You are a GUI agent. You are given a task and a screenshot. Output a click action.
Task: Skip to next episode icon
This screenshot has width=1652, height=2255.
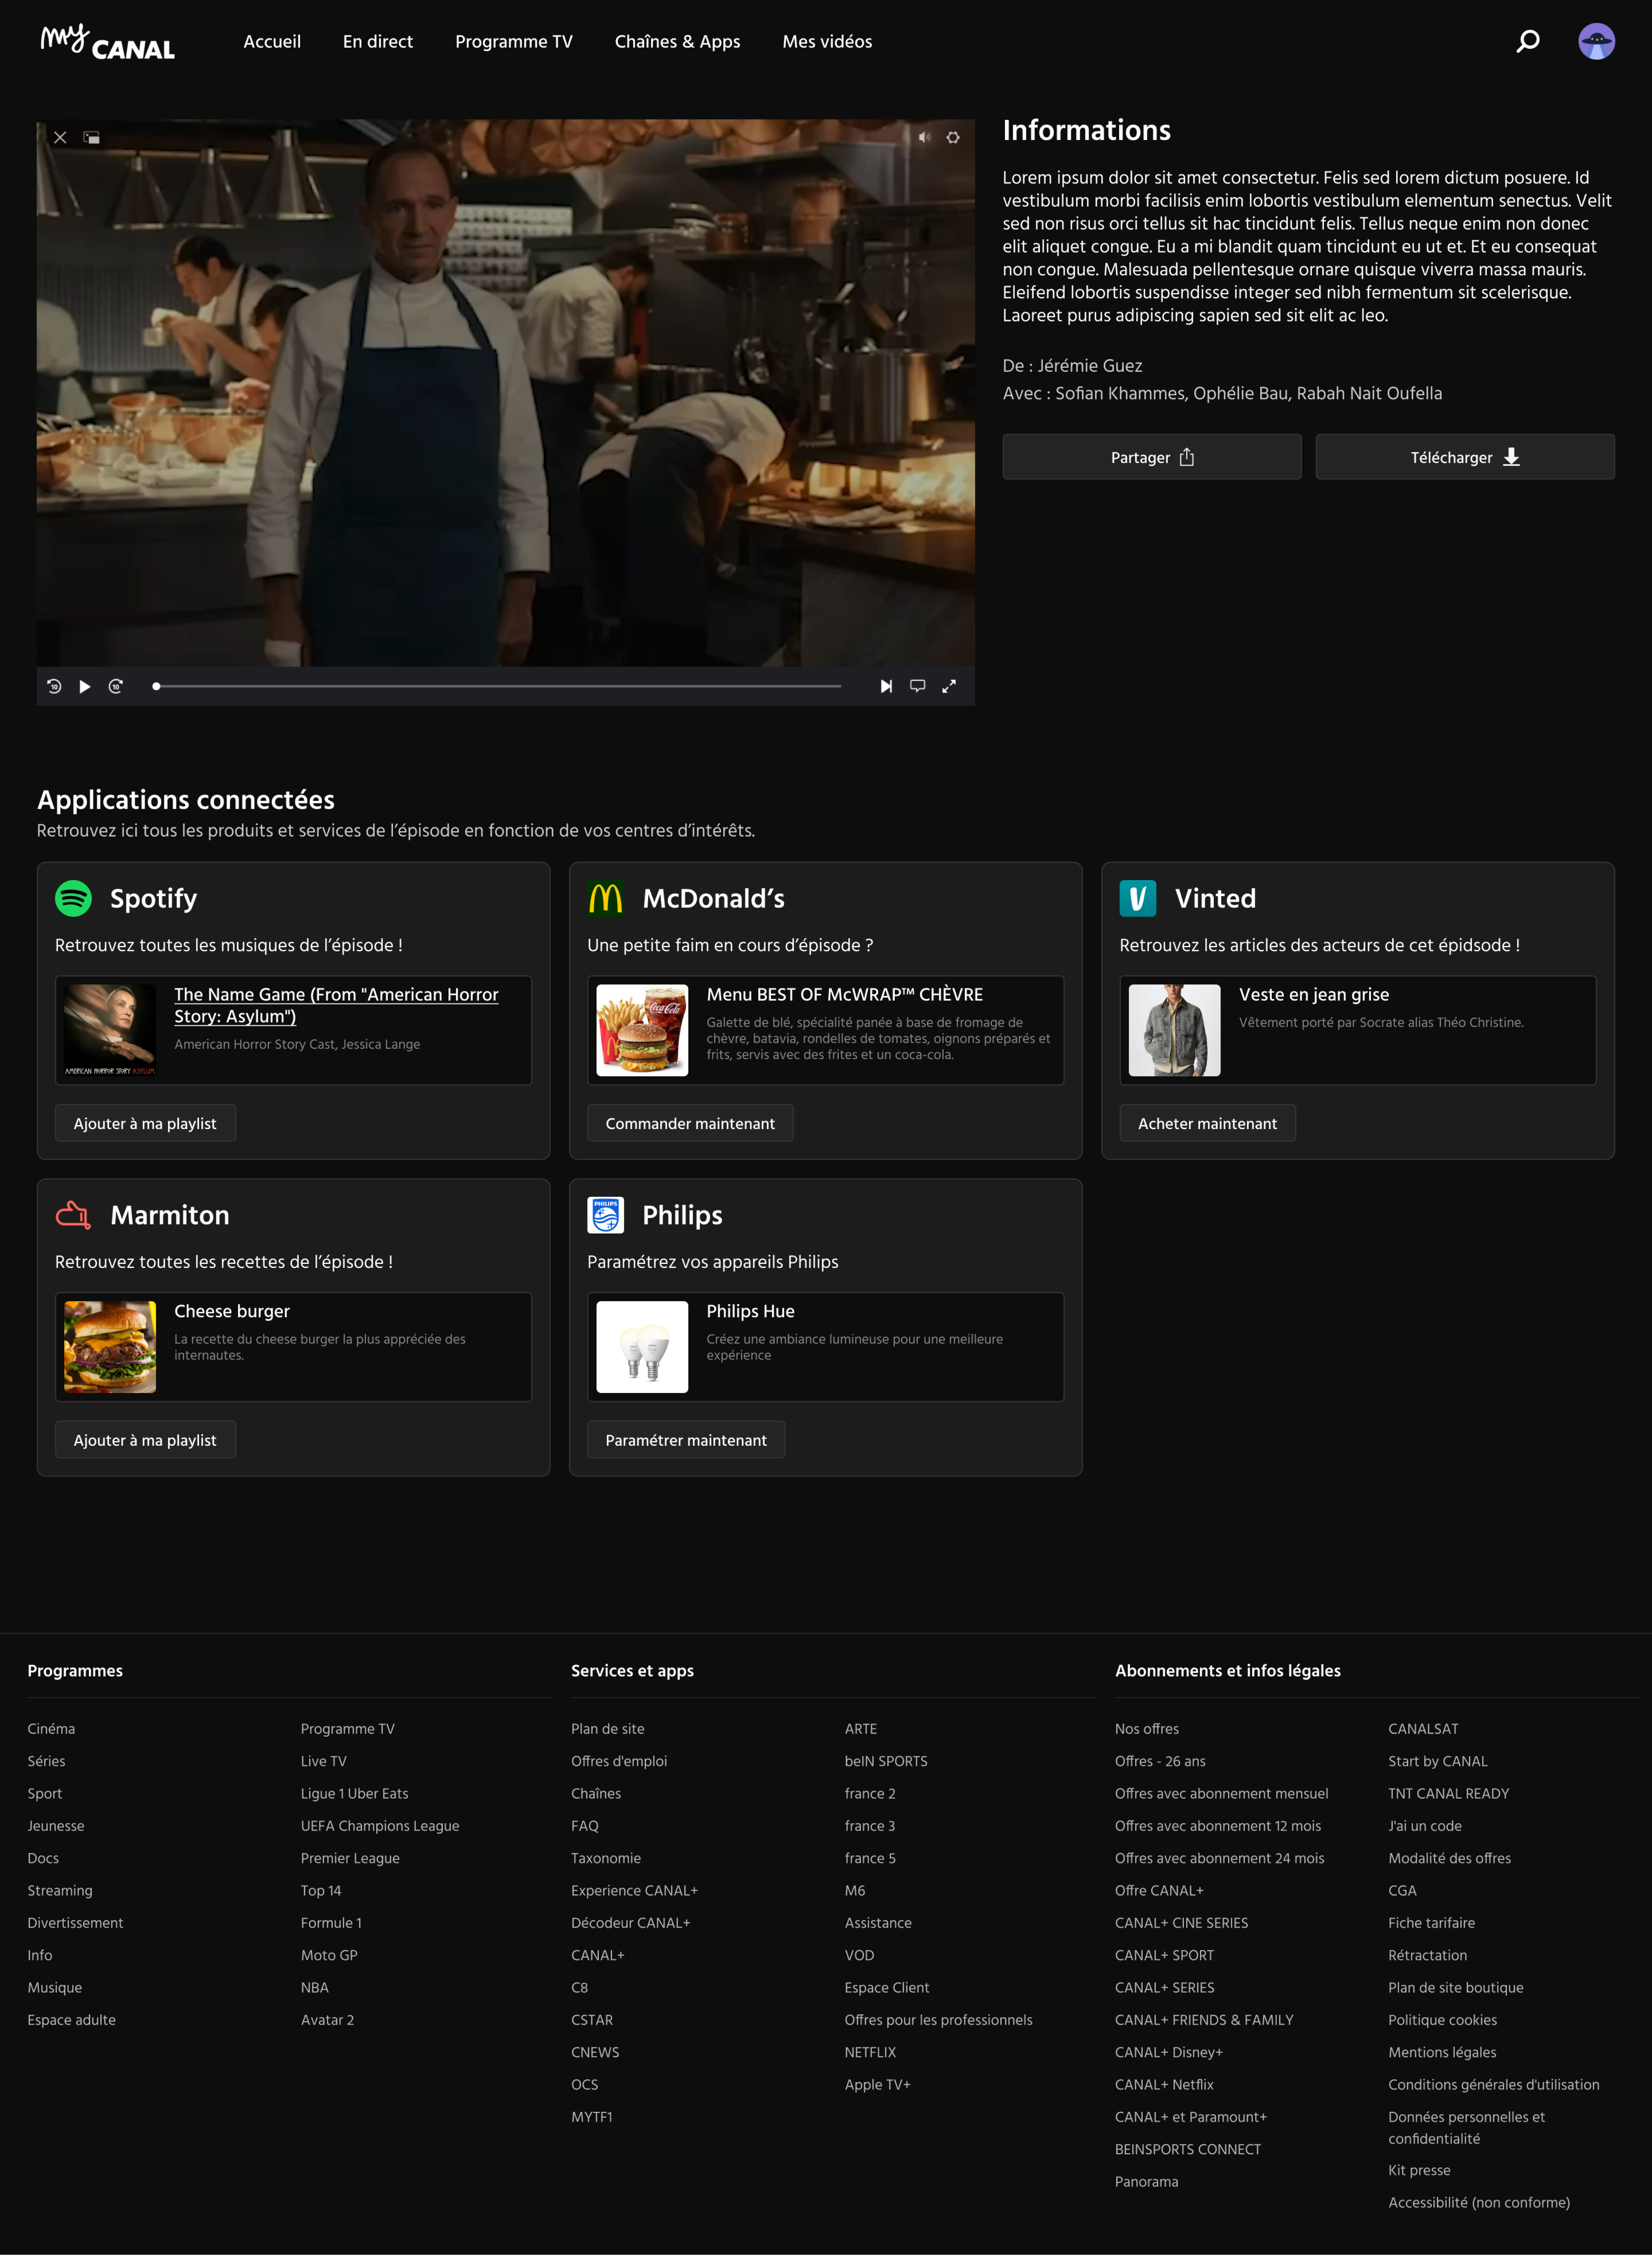pyautogui.click(x=886, y=686)
